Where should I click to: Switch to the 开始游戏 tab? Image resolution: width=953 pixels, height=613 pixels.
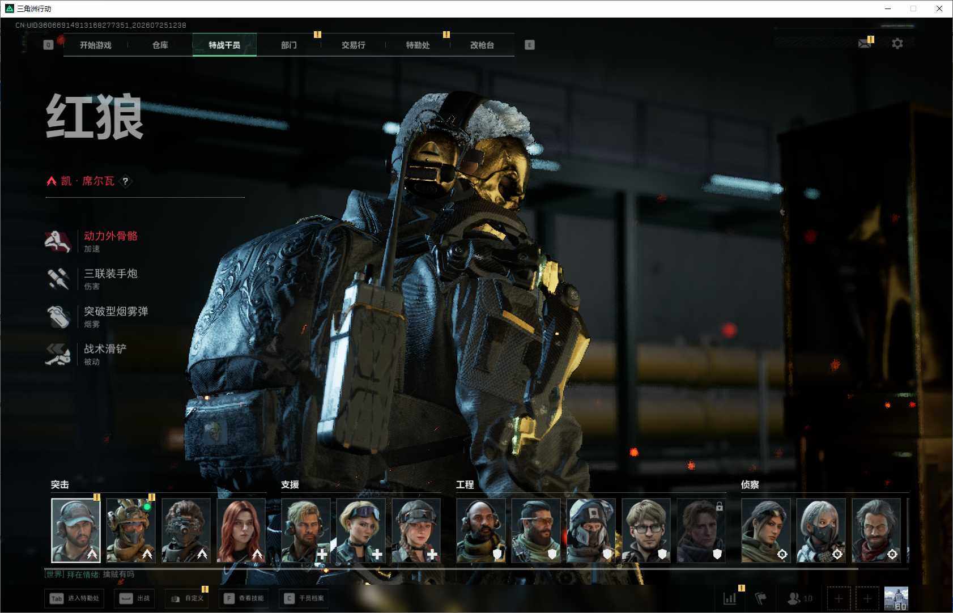96,45
